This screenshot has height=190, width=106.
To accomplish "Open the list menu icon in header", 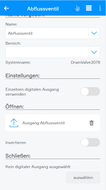I will click(89, 8).
